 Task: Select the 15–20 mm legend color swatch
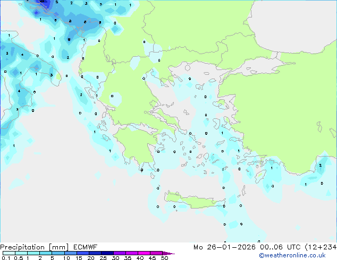[83, 253]
